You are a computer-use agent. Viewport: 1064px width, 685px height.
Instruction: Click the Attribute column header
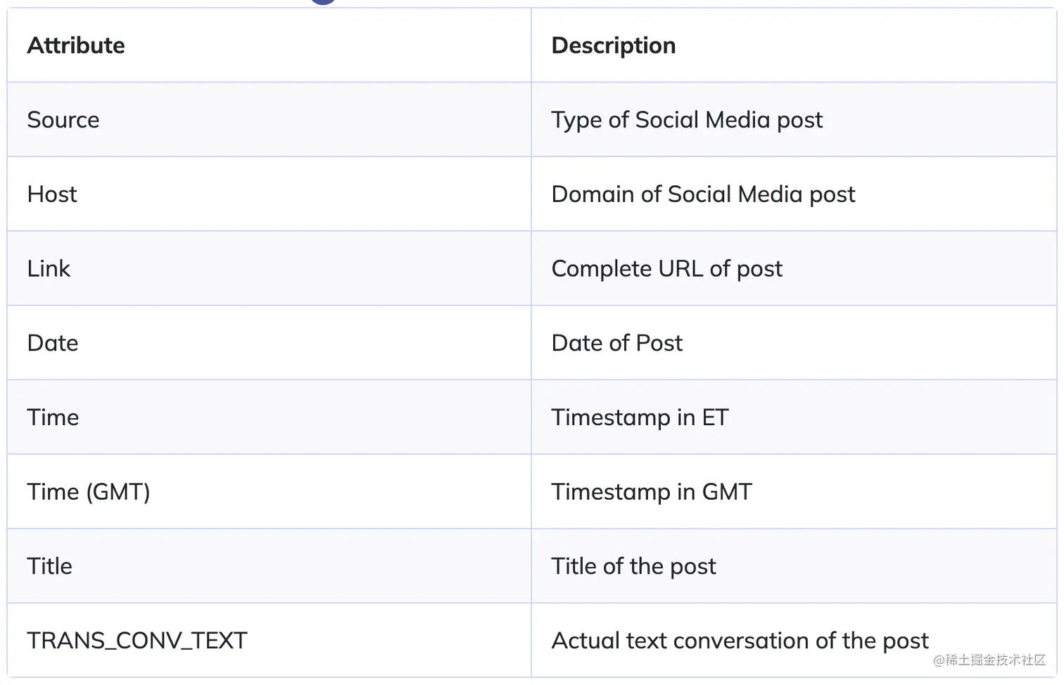76,46
